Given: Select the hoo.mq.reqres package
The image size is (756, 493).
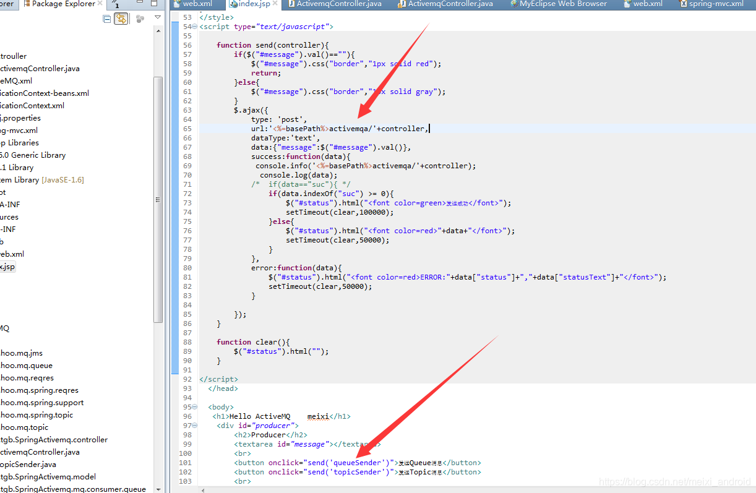Looking at the screenshot, I should [x=27, y=377].
